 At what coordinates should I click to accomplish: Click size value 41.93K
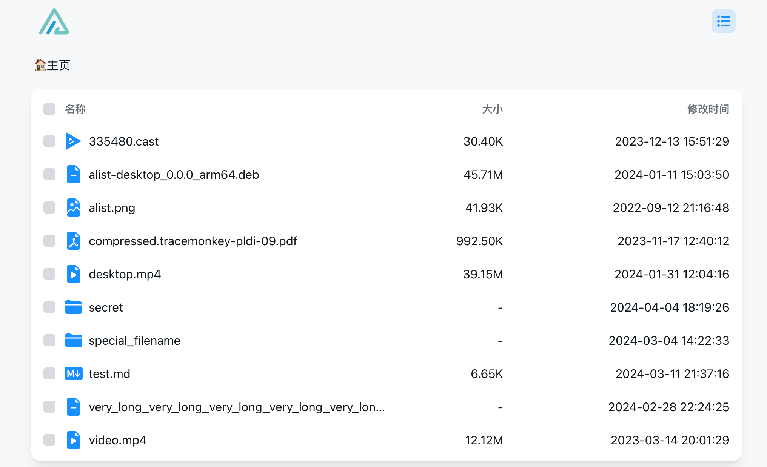(x=484, y=208)
